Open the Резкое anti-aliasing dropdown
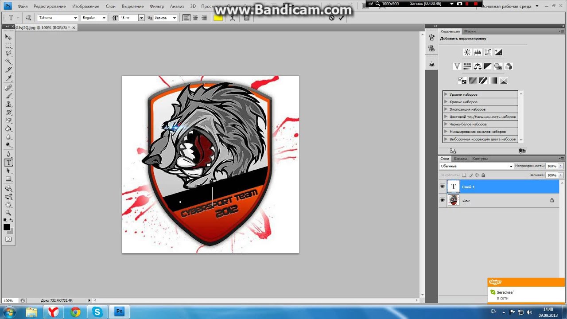Screen dimensions: 567x319 click(174, 18)
